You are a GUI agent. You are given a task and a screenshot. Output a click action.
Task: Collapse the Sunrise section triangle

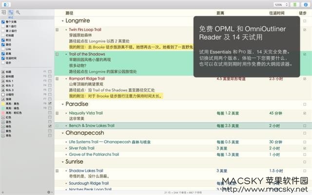pyautogui.click(x=63, y=162)
